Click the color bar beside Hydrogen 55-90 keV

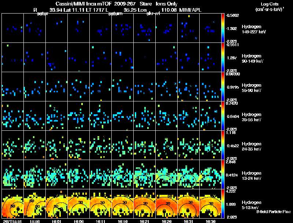pos(223,87)
